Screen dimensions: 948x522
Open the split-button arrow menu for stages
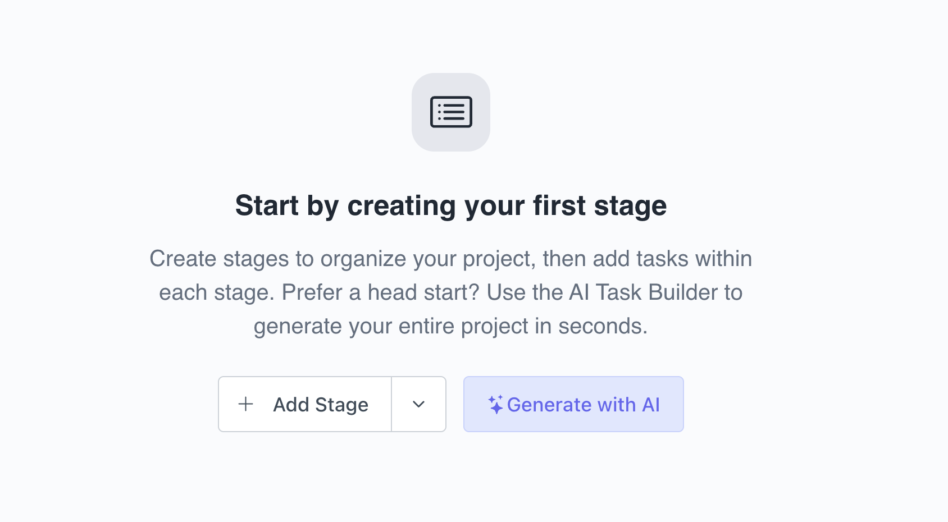(x=418, y=404)
